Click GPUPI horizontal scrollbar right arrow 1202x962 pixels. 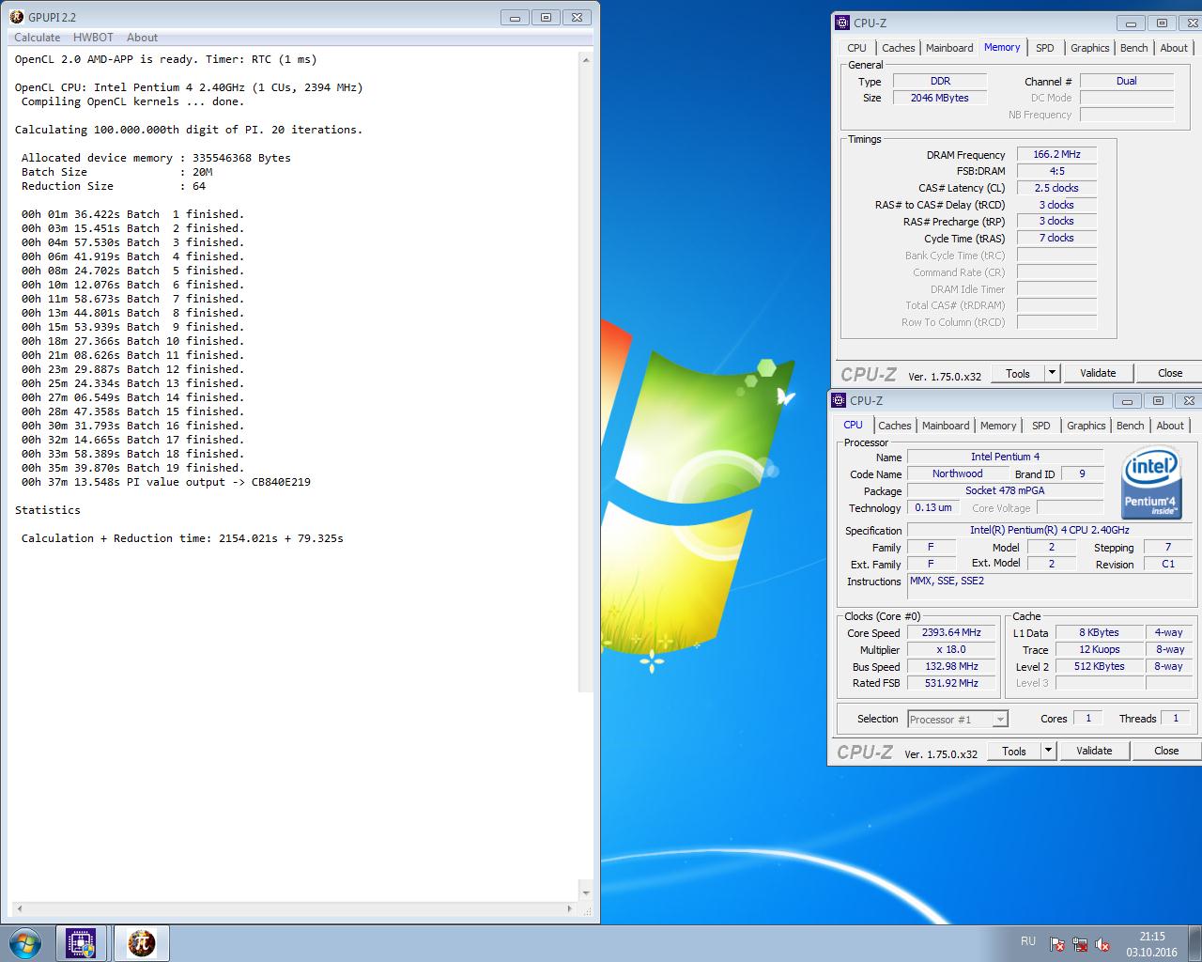click(569, 908)
